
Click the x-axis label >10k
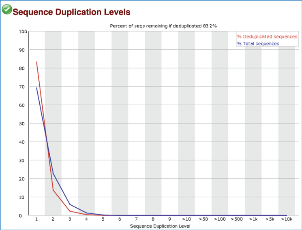pyautogui.click(x=287, y=219)
